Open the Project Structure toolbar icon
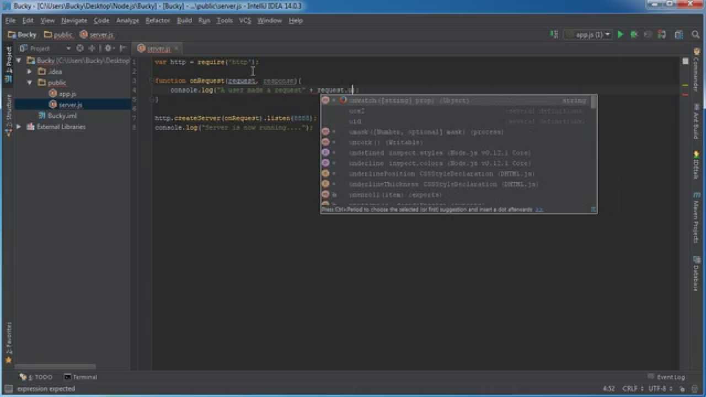 [x=678, y=34]
